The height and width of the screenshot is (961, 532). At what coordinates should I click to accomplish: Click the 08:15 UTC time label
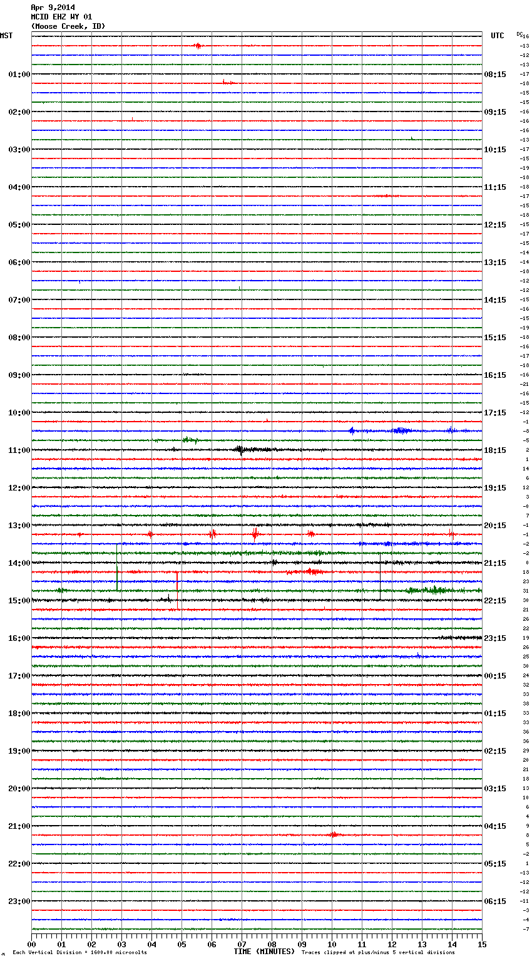(495, 75)
